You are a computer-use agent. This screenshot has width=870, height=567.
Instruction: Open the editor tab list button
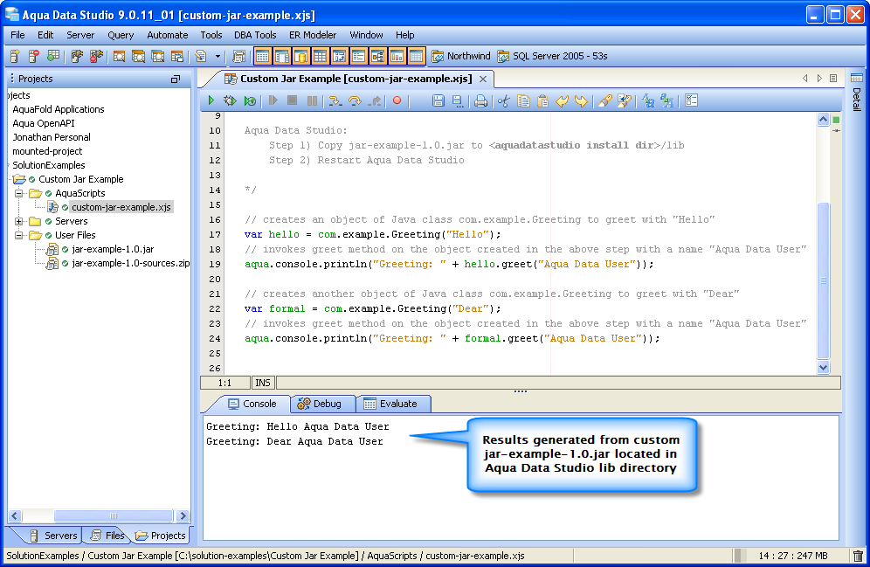pos(833,79)
